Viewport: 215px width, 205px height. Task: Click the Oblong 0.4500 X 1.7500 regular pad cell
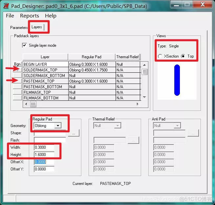point(92,70)
